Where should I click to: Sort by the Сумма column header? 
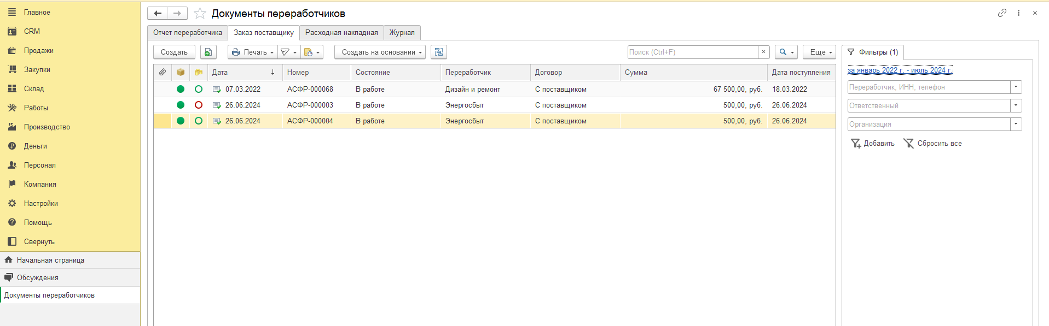click(694, 72)
